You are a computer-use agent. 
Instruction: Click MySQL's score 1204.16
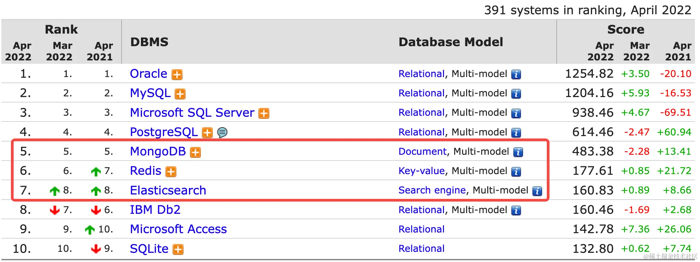click(589, 93)
